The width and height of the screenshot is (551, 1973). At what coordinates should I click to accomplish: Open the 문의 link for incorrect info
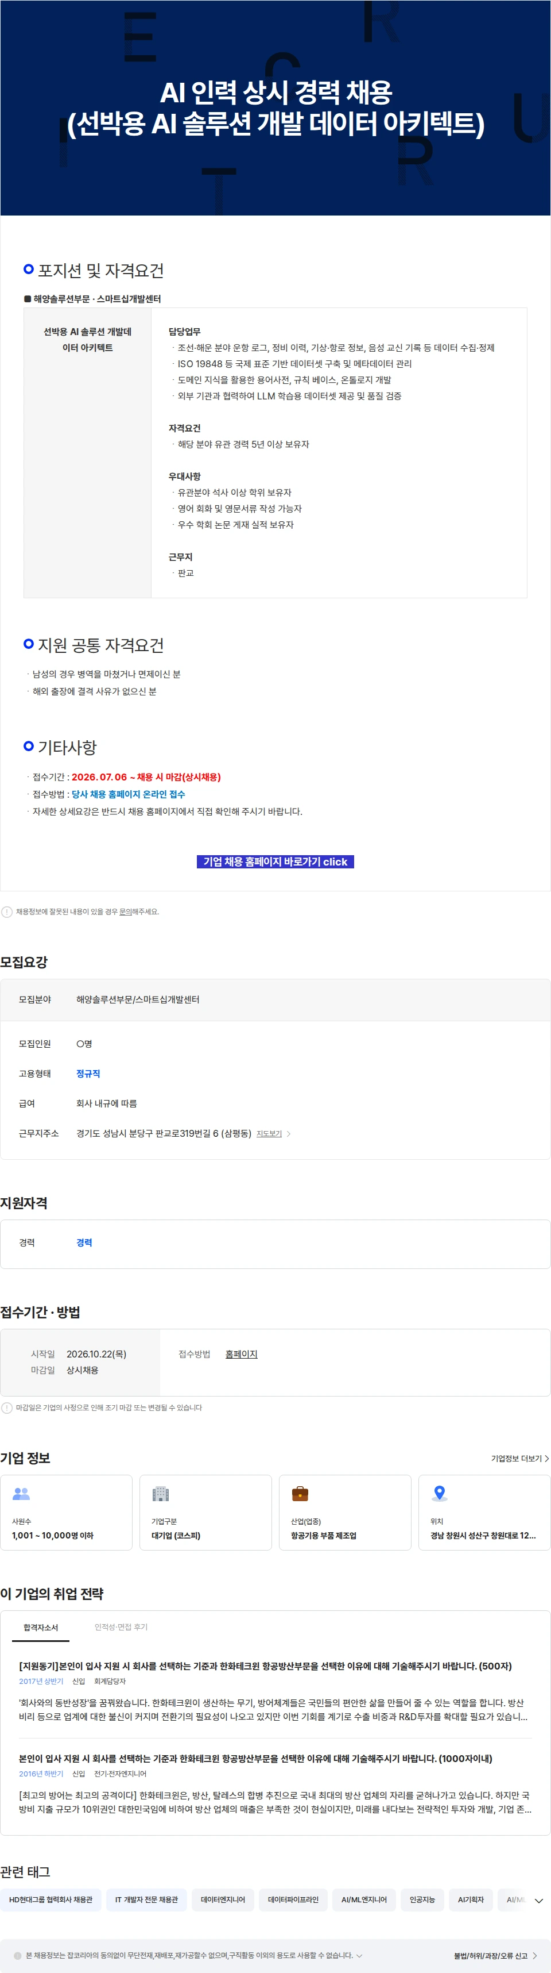pos(126,911)
